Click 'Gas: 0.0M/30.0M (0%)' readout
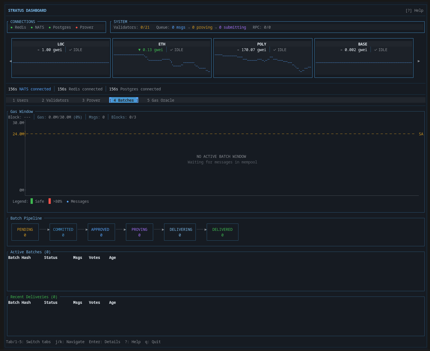This screenshot has width=430, height=351. (60, 117)
